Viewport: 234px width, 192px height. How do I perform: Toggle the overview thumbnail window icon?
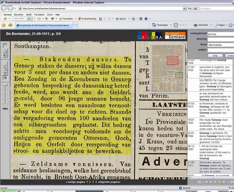pos(5,55)
